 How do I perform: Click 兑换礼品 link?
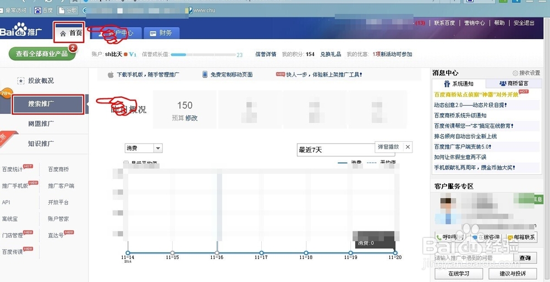[x=331, y=54]
